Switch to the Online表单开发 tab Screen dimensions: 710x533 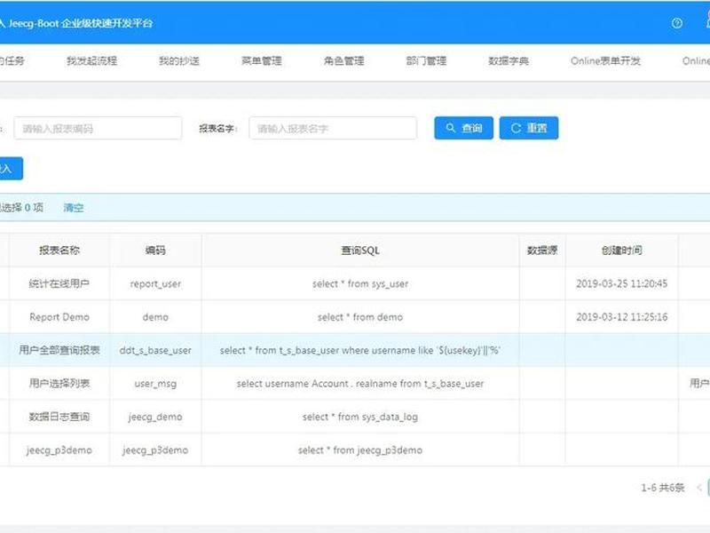605,60
